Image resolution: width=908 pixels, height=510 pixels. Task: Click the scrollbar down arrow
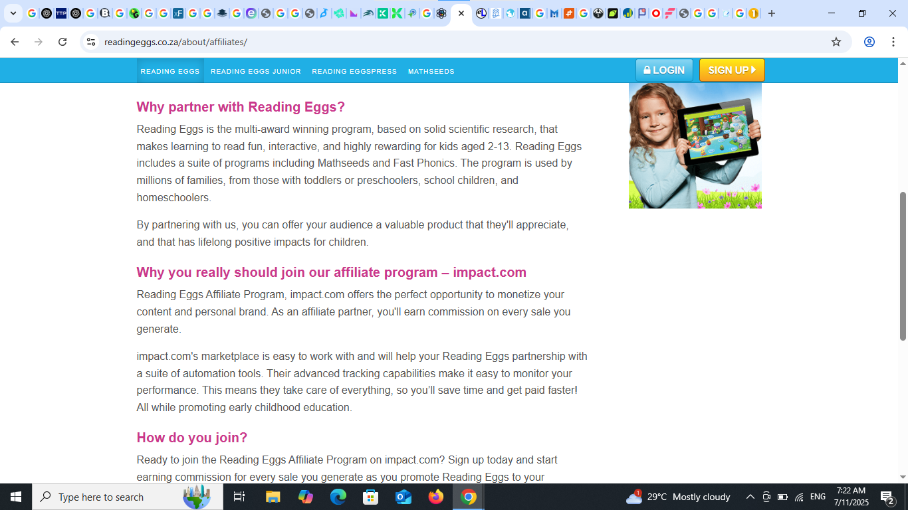coord(903,477)
